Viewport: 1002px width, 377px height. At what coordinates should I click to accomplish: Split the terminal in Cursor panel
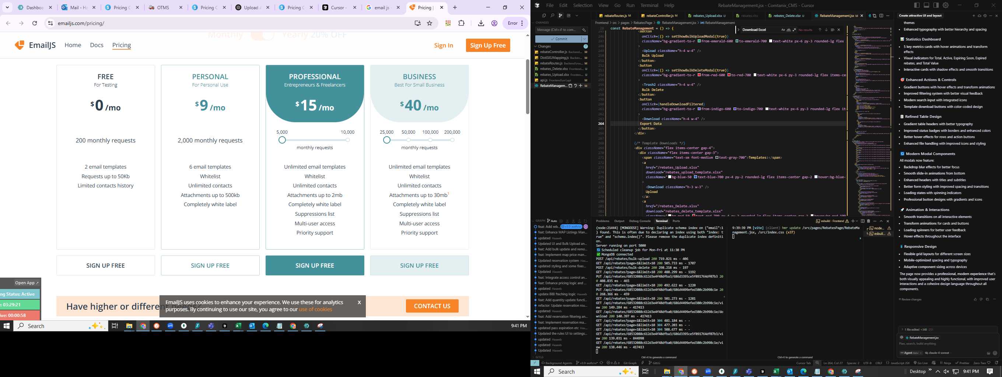click(x=863, y=222)
